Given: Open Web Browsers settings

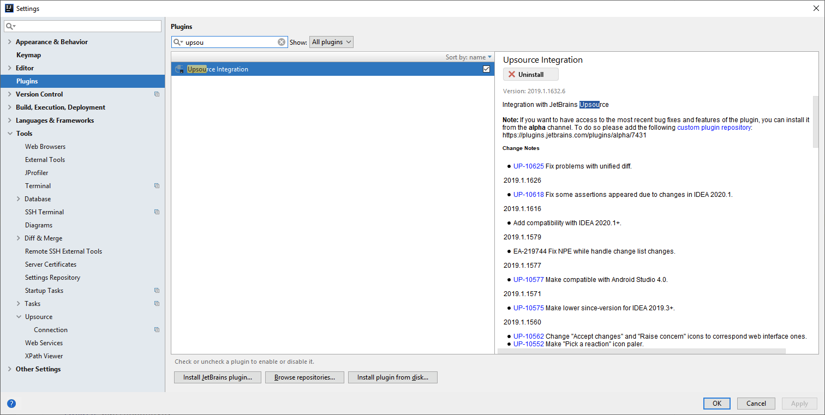Looking at the screenshot, I should coord(45,147).
